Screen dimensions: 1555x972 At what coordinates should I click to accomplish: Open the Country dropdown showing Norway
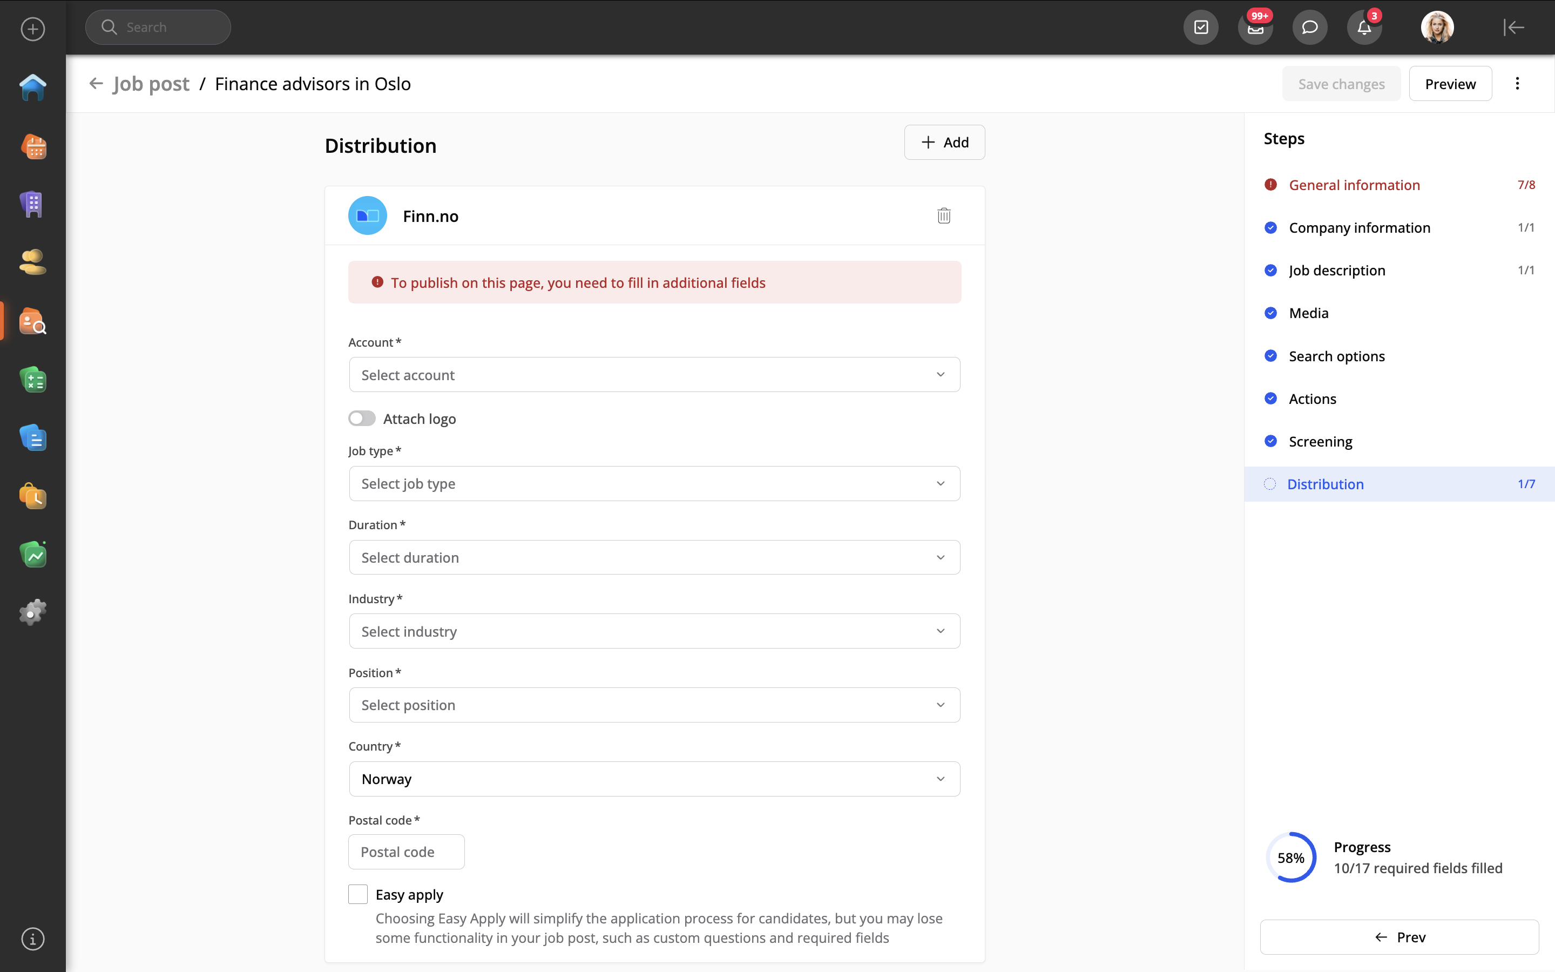(x=654, y=779)
